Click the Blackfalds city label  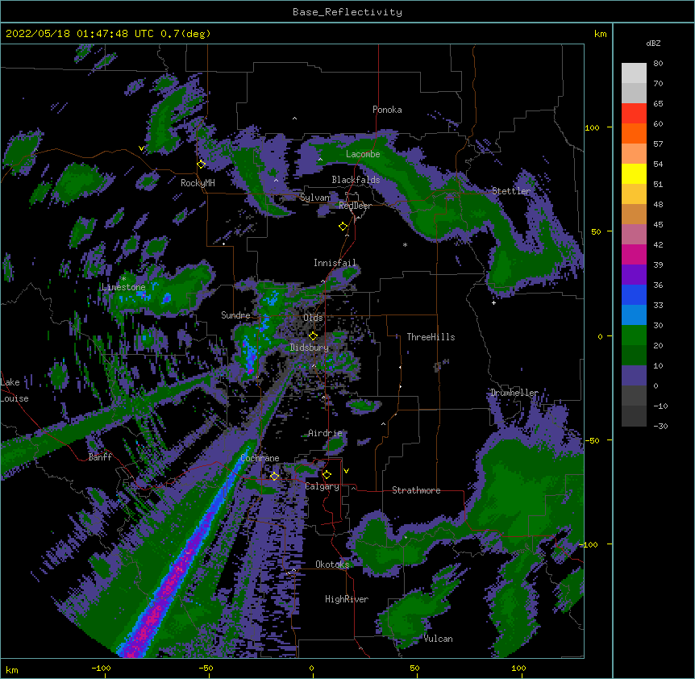(356, 180)
